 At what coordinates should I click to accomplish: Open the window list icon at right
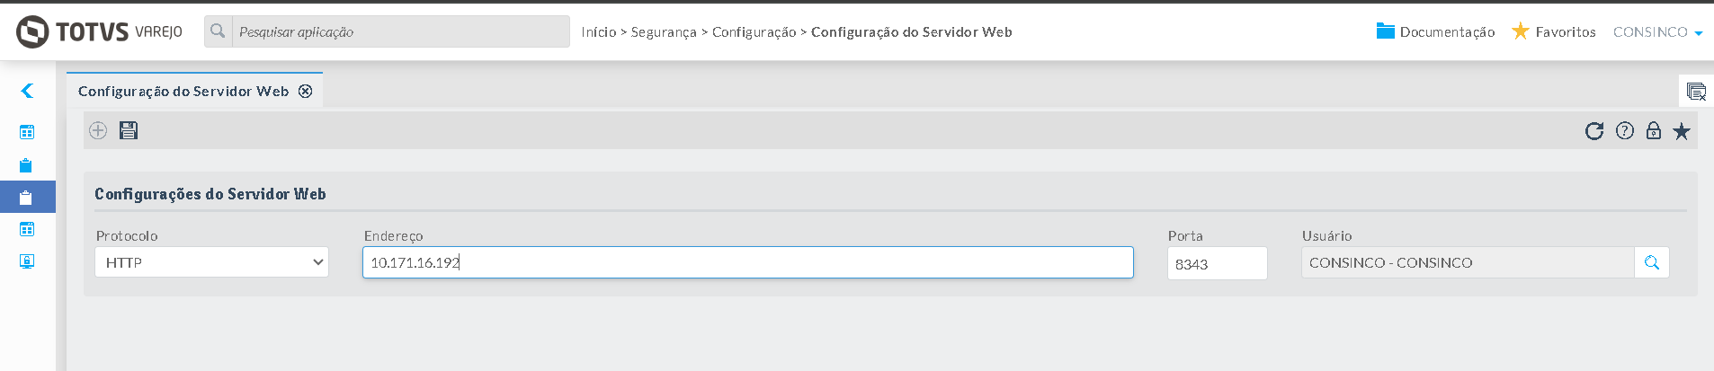click(x=1696, y=92)
